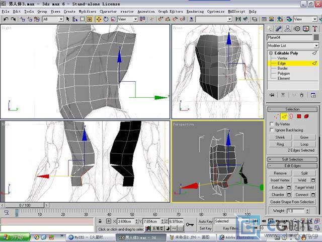This screenshot has width=322, height=242.
Task: Click the Grow selection button
Action: pos(304,137)
